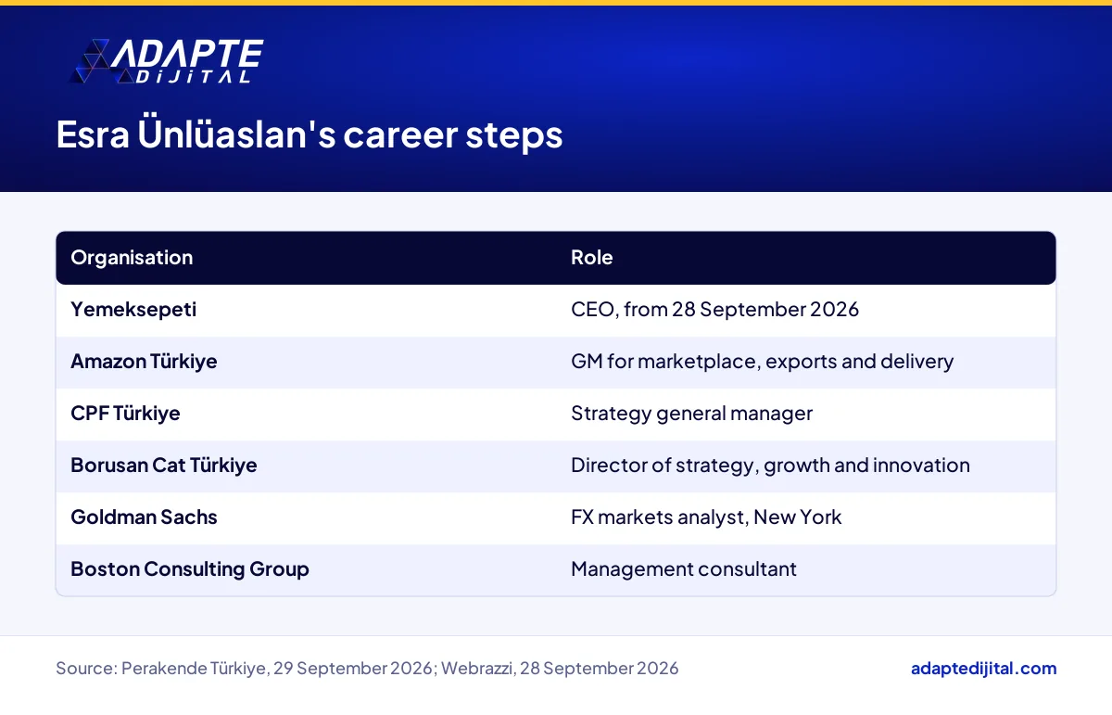This screenshot has width=1112, height=715.
Task: Click the source line citing Perakende Türkiye
Action: [x=367, y=669]
